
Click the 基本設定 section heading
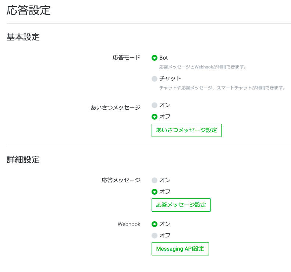(x=23, y=37)
